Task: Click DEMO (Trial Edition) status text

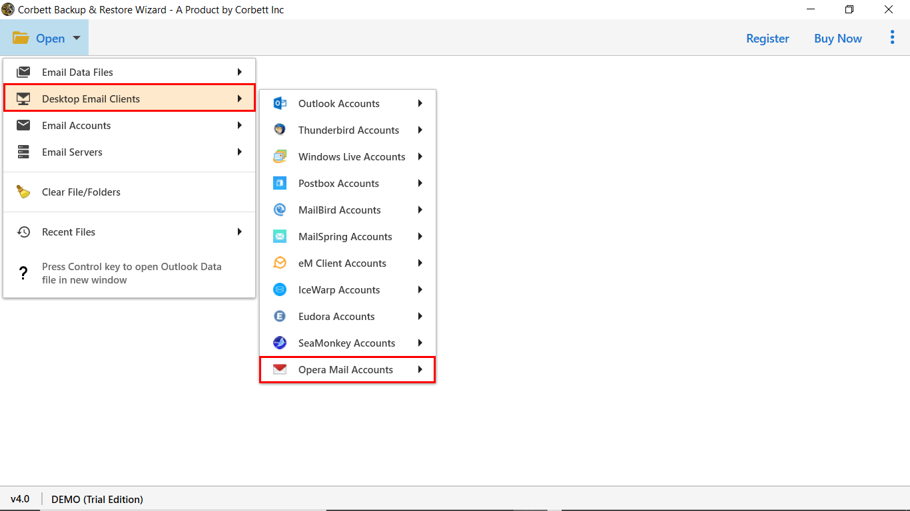Action: click(97, 499)
